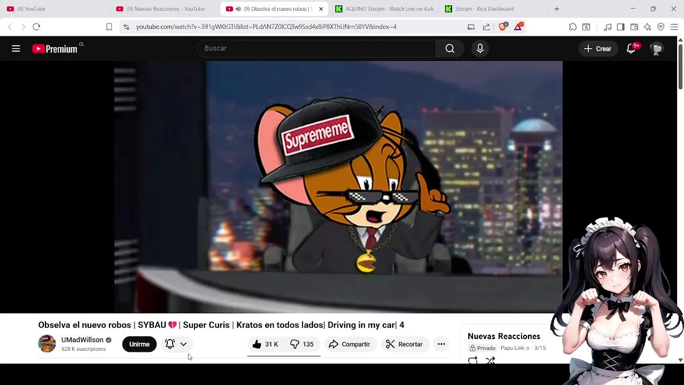The height and width of the screenshot is (385, 684).
Task: Like the video showing 31 K
Action: pyautogui.click(x=266, y=344)
